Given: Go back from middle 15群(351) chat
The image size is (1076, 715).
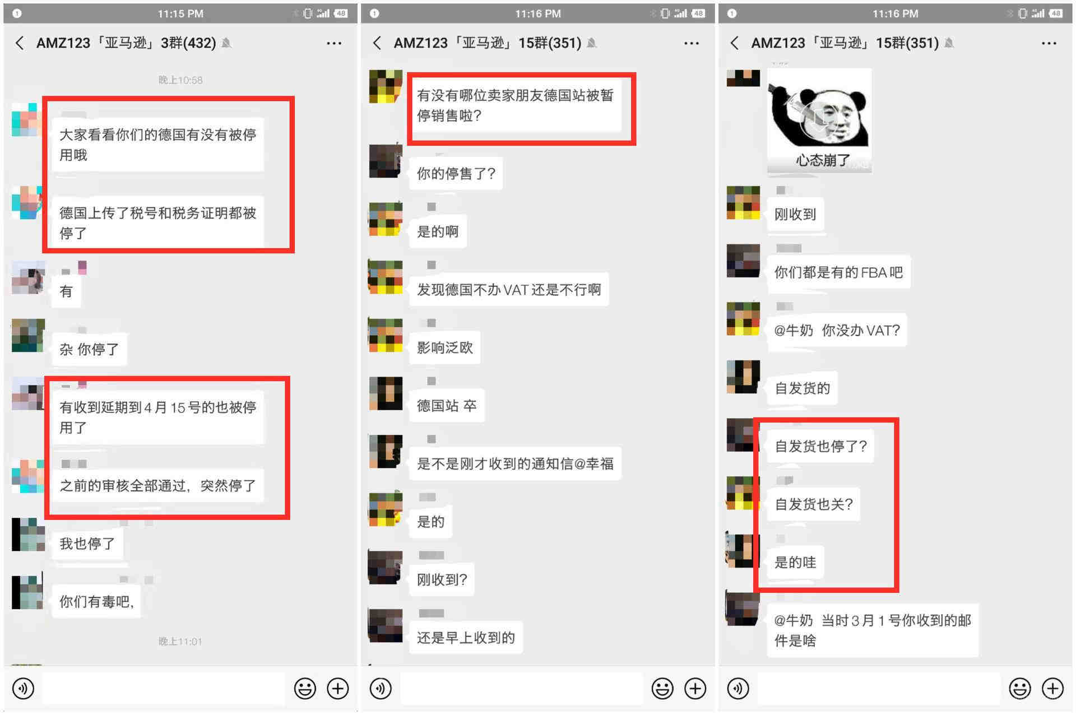Looking at the screenshot, I should coord(378,43).
